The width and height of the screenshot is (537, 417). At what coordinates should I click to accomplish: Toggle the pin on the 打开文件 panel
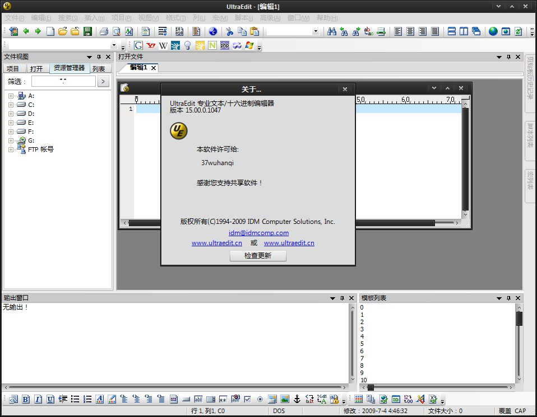[508, 57]
